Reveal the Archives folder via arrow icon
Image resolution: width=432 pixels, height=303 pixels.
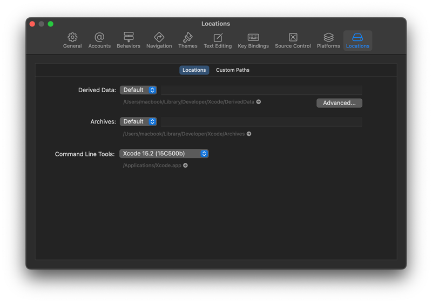[x=249, y=134]
